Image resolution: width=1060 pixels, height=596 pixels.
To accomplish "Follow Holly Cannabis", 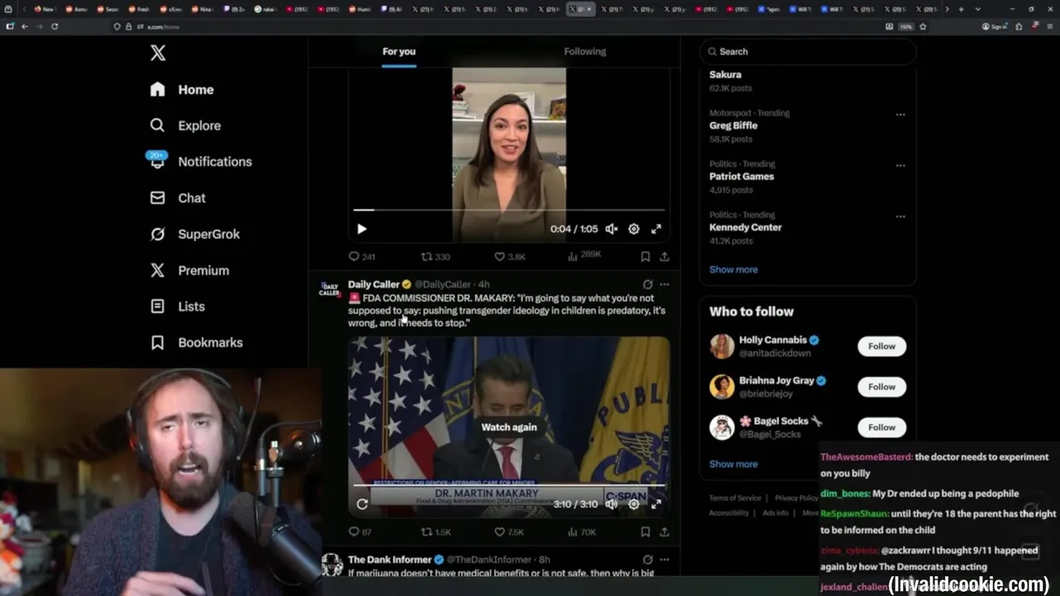I will click(881, 346).
